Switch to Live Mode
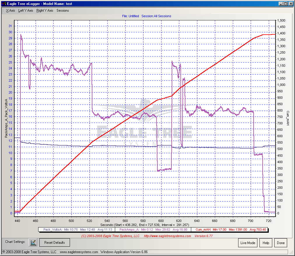 pyautogui.click(x=248, y=243)
